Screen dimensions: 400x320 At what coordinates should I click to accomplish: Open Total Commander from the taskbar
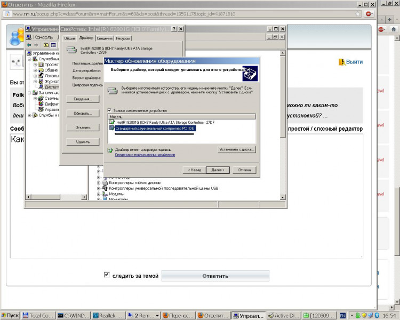pyautogui.click(x=38, y=315)
